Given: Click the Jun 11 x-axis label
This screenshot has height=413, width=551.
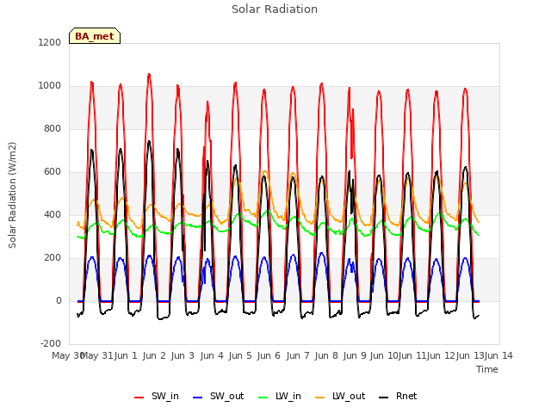Looking at the screenshot, I should point(413,355).
